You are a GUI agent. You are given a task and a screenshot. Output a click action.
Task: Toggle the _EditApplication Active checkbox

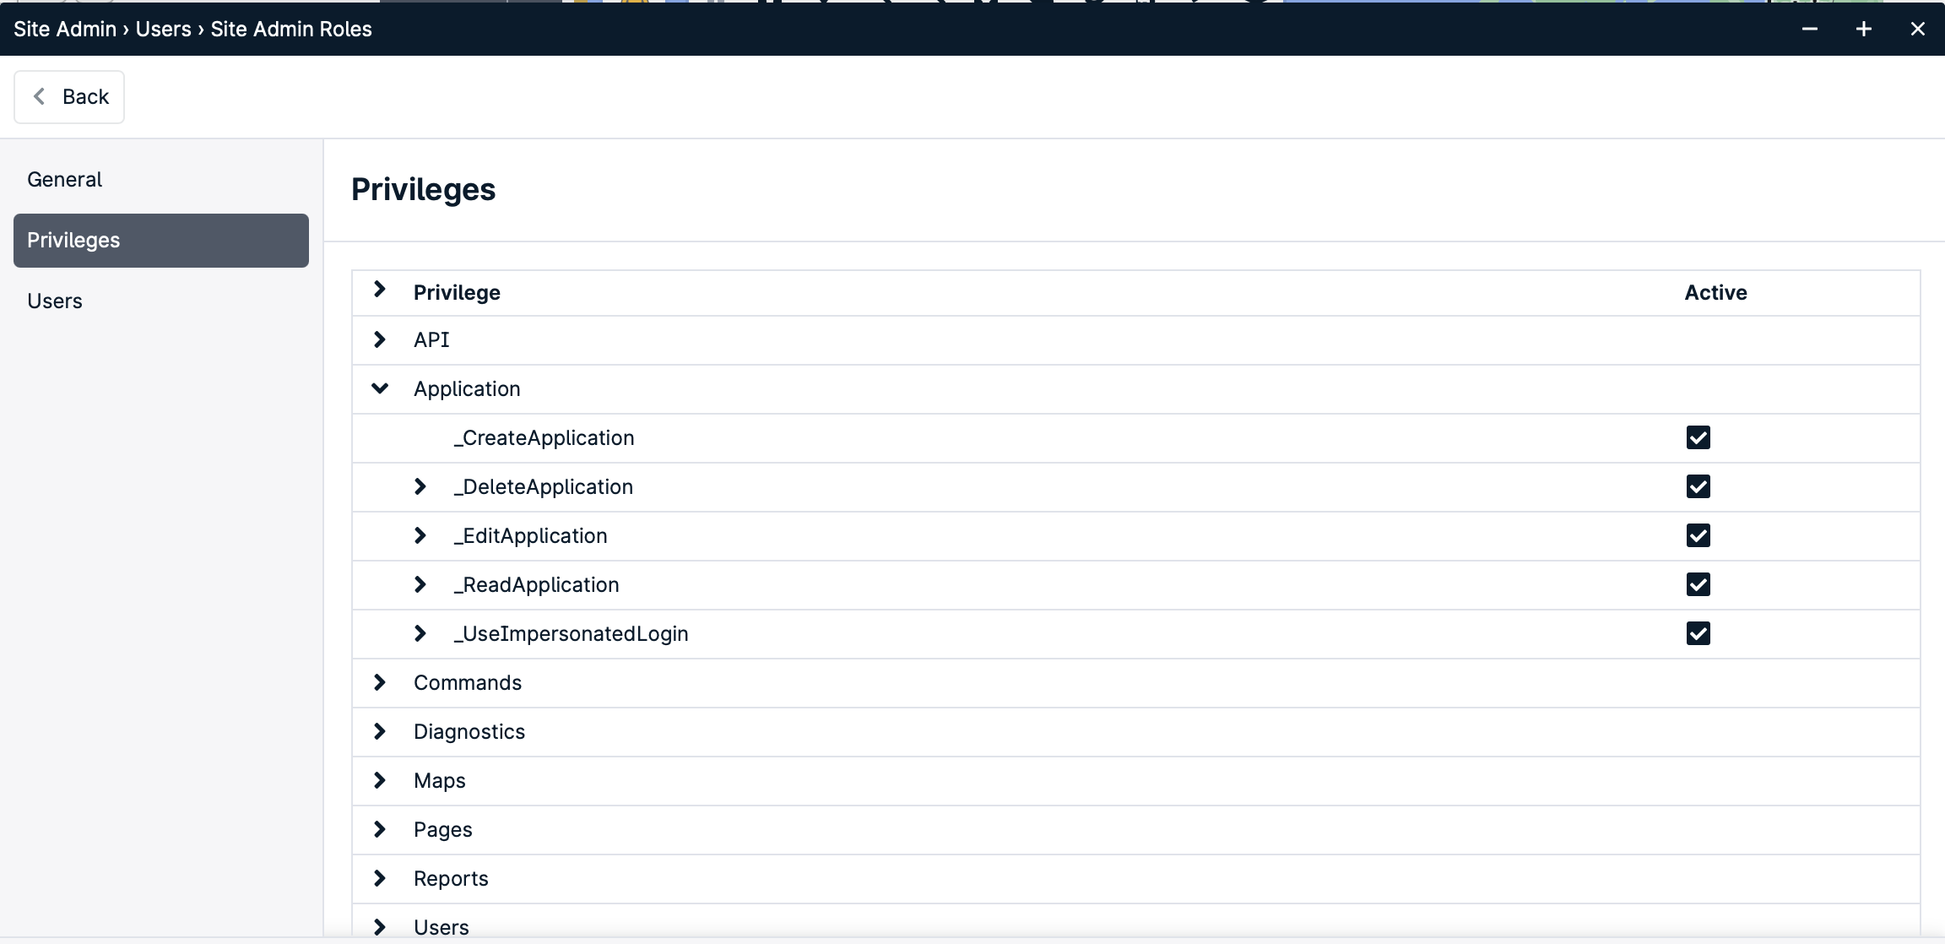1698,535
